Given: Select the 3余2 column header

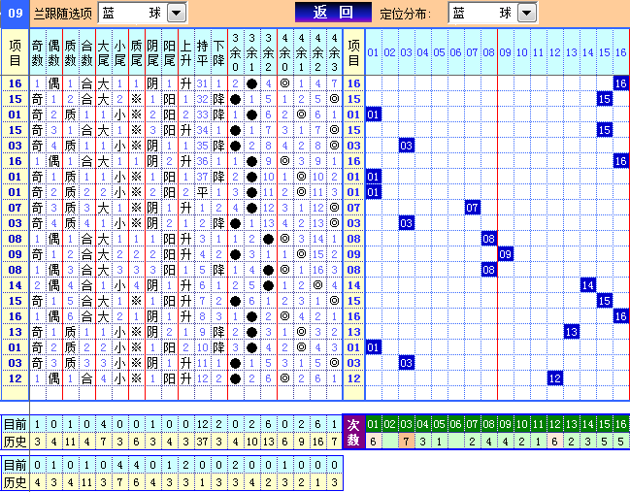Looking at the screenshot, I should pyautogui.click(x=268, y=52).
